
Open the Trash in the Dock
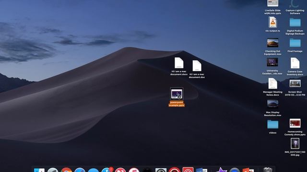click(268, 170)
